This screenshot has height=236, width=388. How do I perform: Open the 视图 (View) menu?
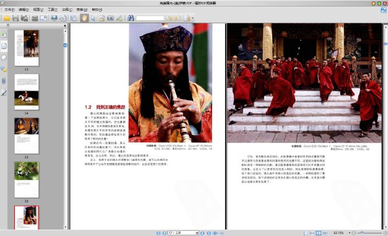(38, 10)
